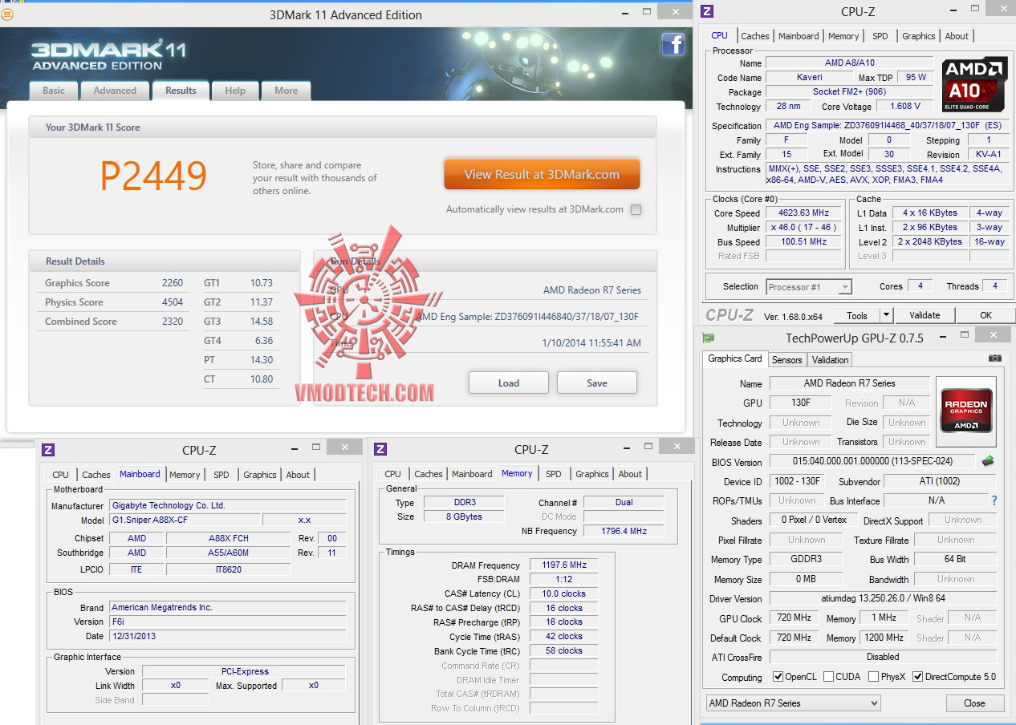Switch to the Sensors tab in GPU-Z
This screenshot has width=1016, height=725.
787,360
